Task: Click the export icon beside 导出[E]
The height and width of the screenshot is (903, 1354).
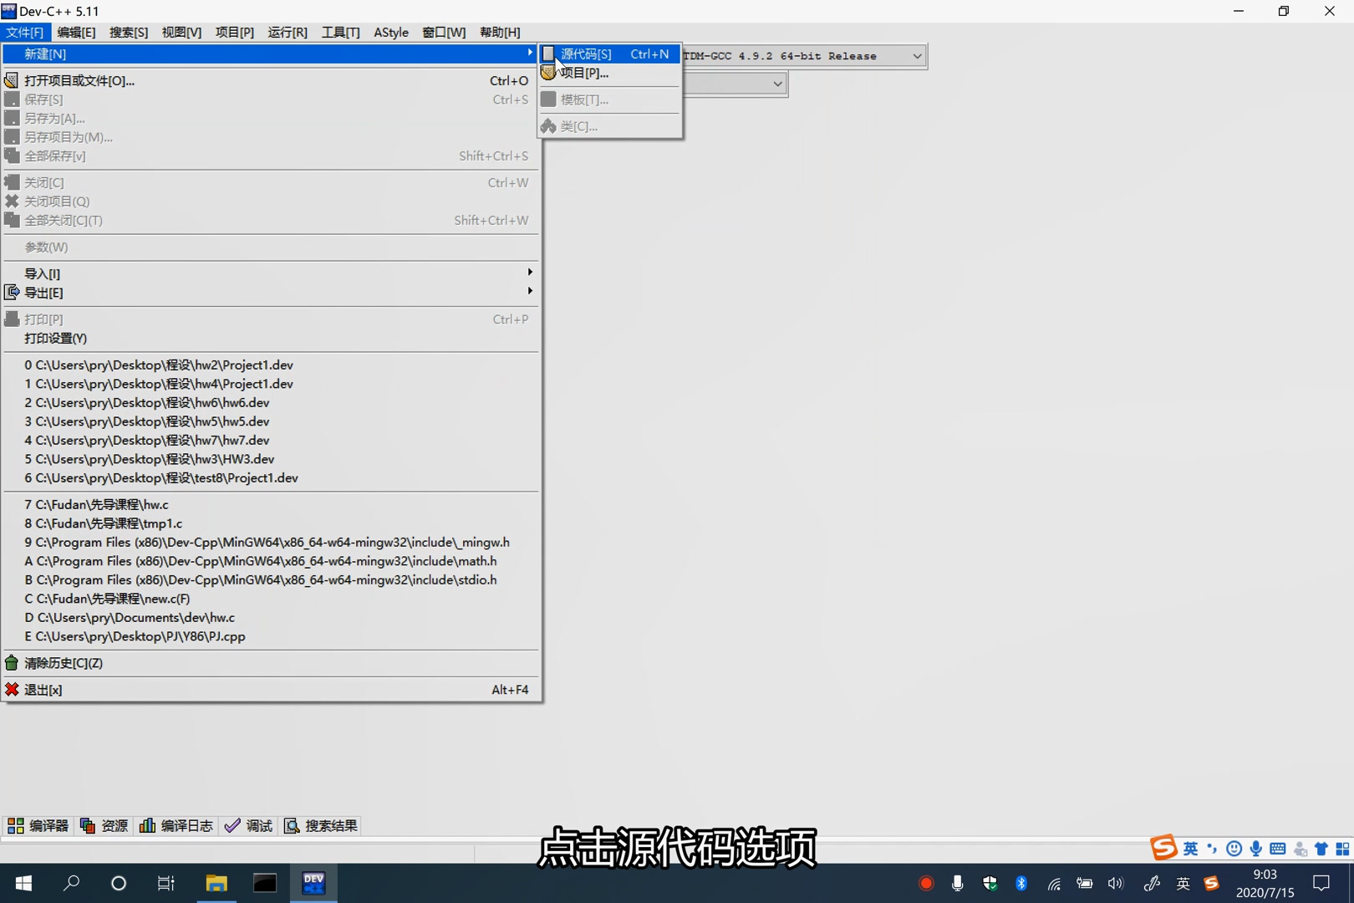Action: click(12, 292)
